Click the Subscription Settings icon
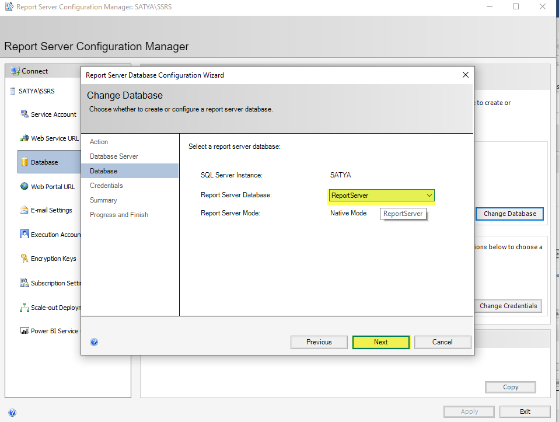Image resolution: width=559 pixels, height=422 pixels. click(x=25, y=283)
